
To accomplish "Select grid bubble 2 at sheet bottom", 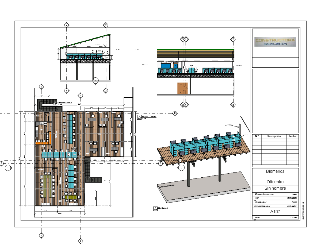I will click(80, 241).
